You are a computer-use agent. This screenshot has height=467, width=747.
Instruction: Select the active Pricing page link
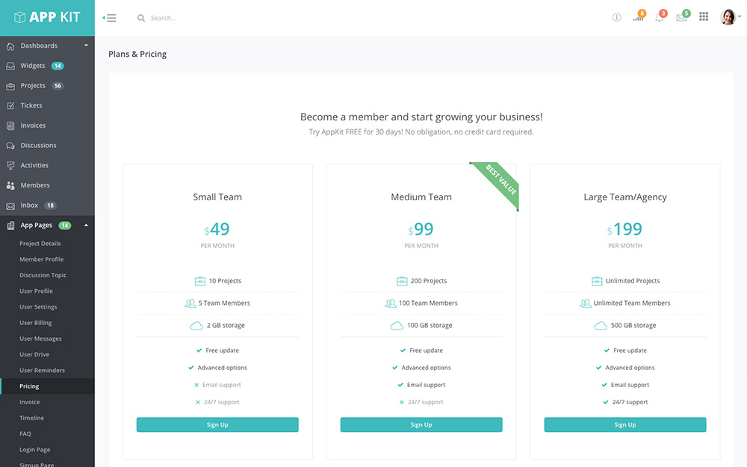click(x=29, y=386)
